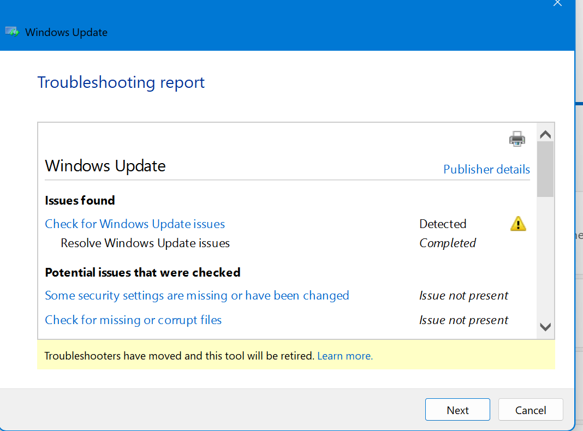Image resolution: width=583 pixels, height=431 pixels.
Task: Click the Windows Update title bar icon
Action: click(x=12, y=32)
